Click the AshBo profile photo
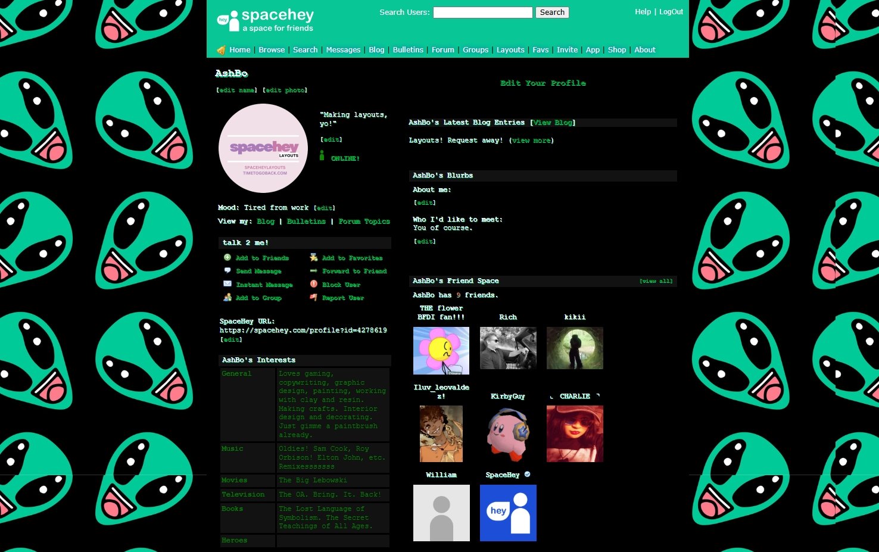 point(264,148)
